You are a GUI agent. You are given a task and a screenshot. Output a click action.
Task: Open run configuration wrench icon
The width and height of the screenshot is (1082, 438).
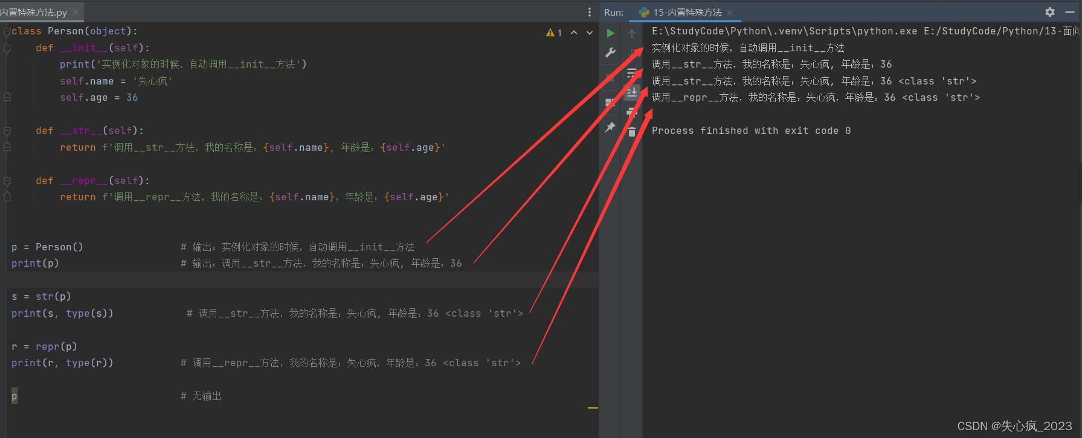611,52
